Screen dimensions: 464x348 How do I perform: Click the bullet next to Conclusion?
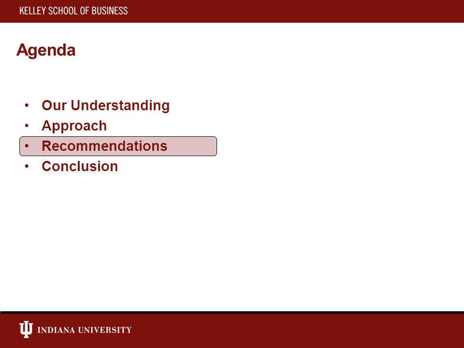coord(27,166)
